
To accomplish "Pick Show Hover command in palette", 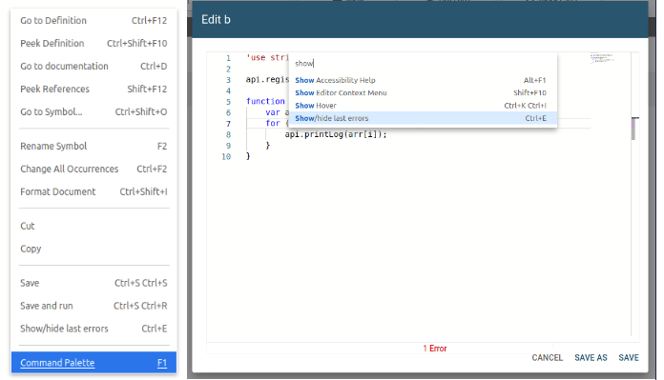I will coord(423,106).
